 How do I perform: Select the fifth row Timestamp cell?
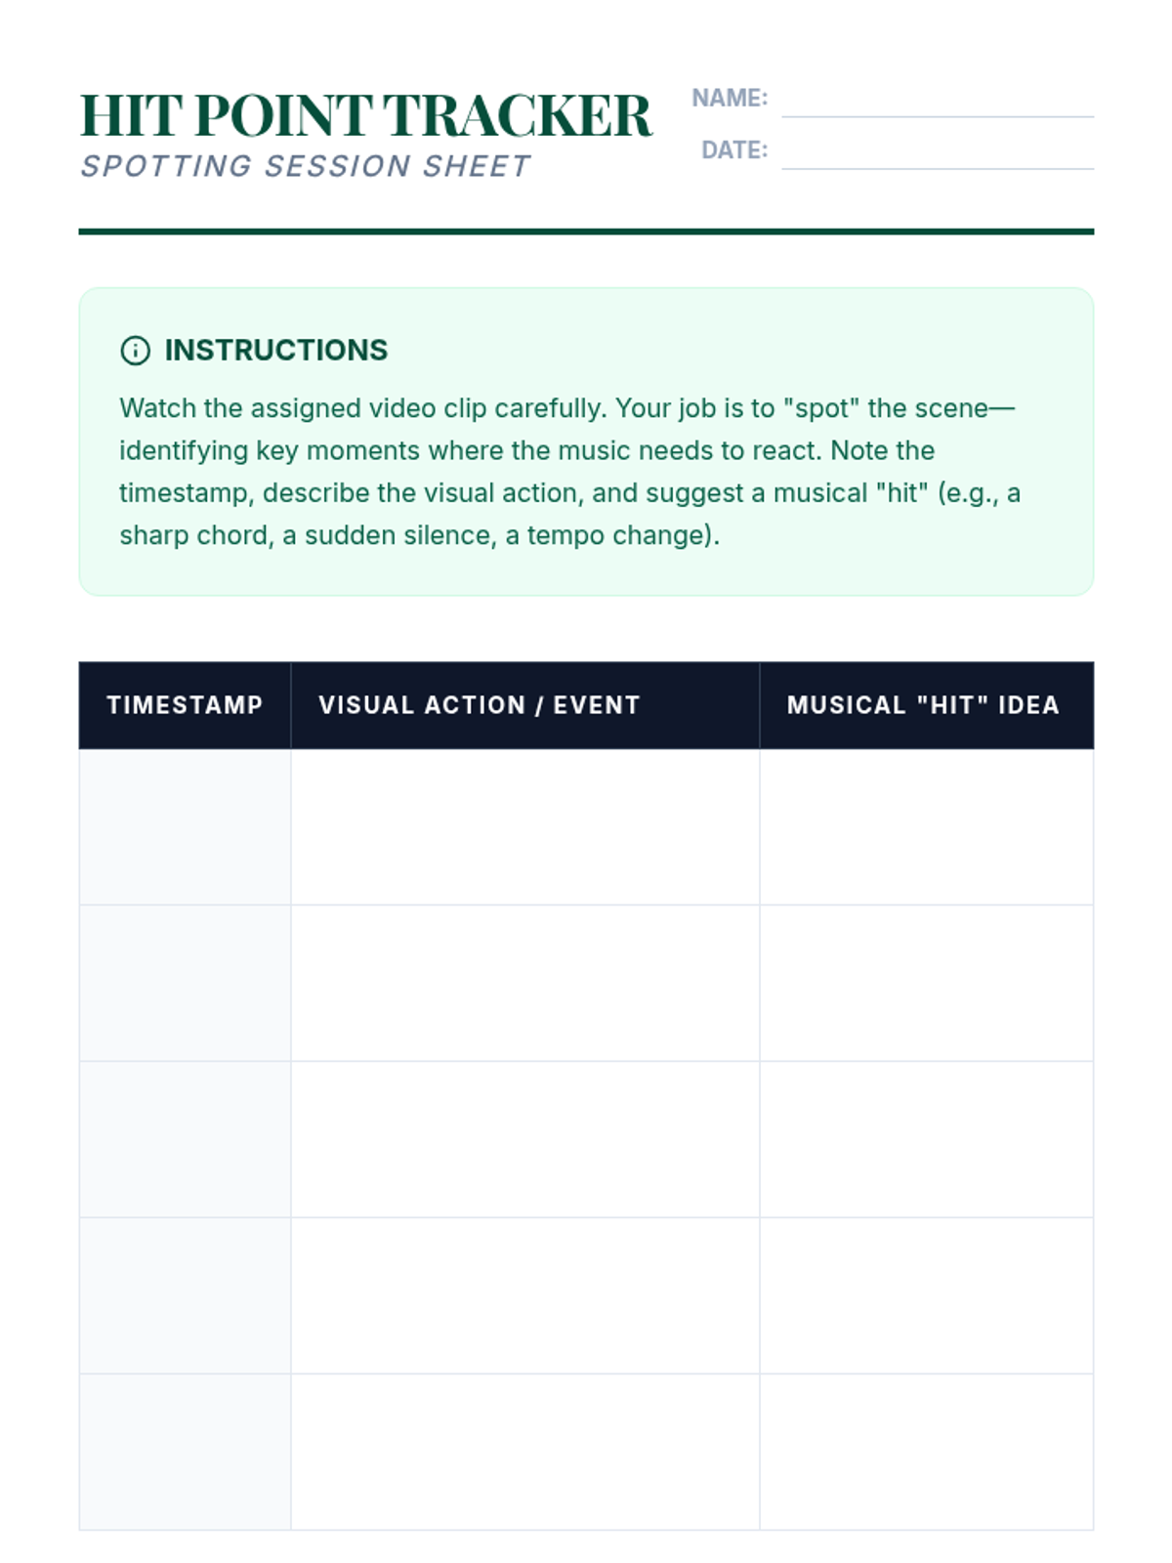point(185,1452)
